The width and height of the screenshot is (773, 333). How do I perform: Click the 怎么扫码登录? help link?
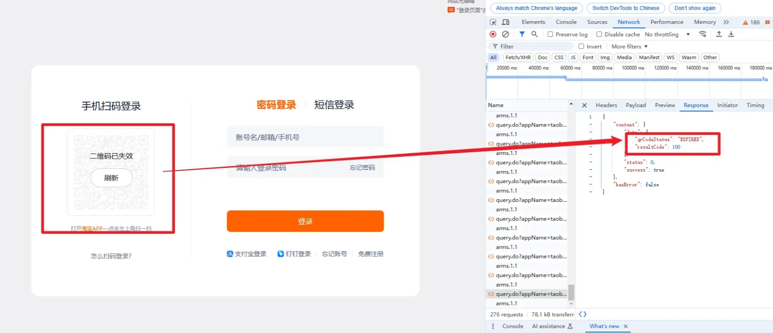(x=111, y=256)
